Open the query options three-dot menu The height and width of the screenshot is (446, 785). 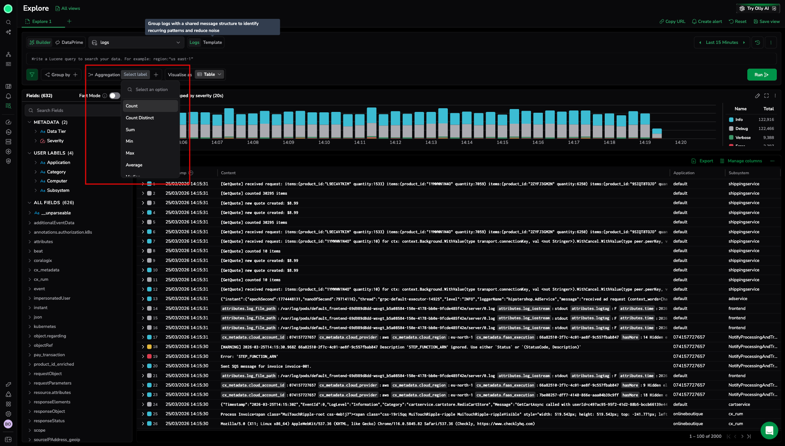pos(771,43)
